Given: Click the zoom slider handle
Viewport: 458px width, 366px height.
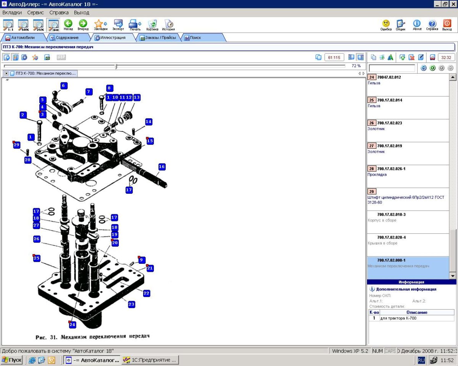Looking at the screenshot, I should [x=116, y=66].
